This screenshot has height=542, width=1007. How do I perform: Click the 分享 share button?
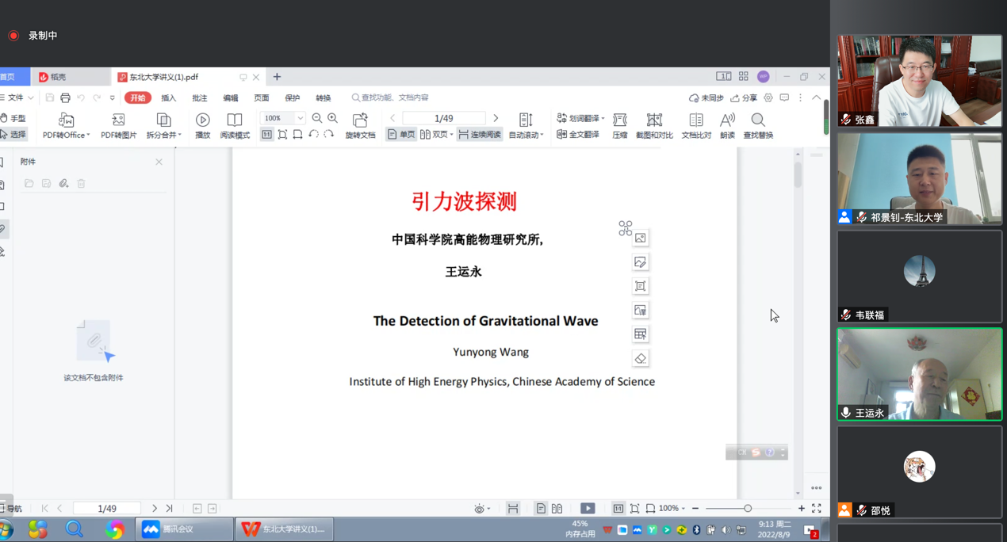point(744,98)
